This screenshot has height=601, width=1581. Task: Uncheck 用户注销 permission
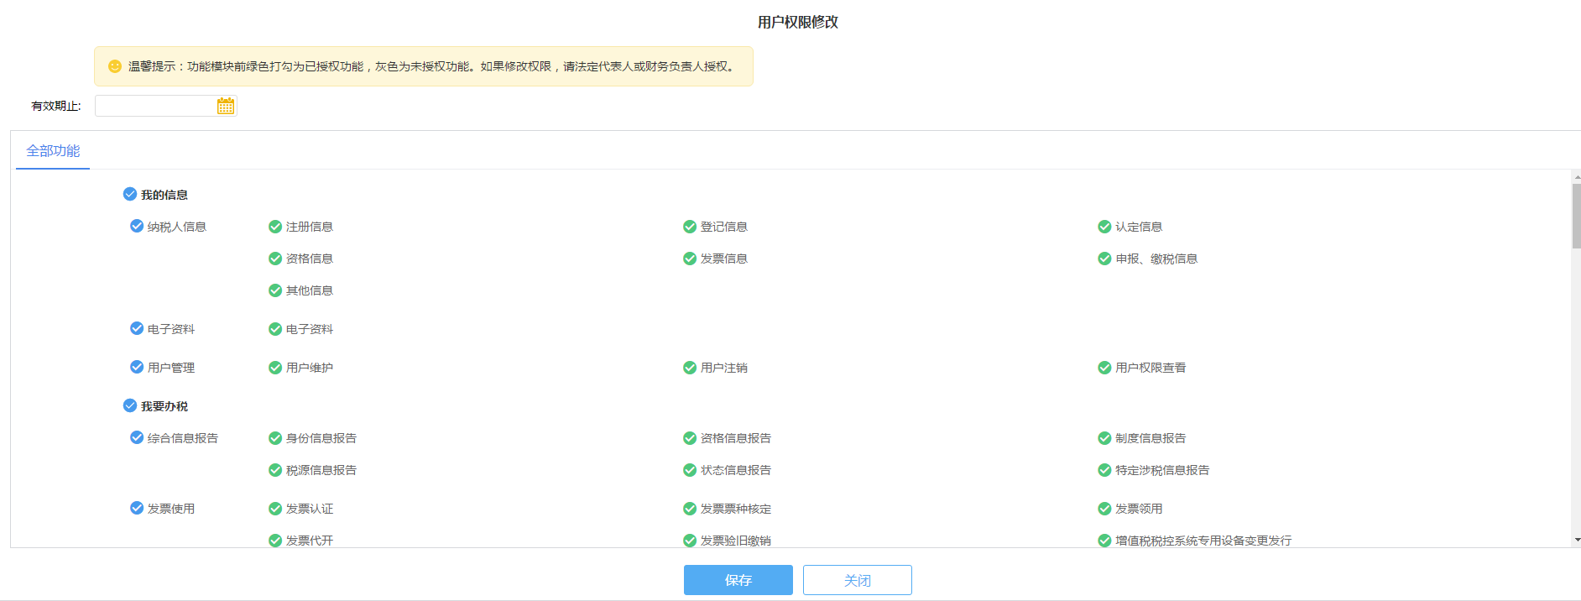(690, 368)
